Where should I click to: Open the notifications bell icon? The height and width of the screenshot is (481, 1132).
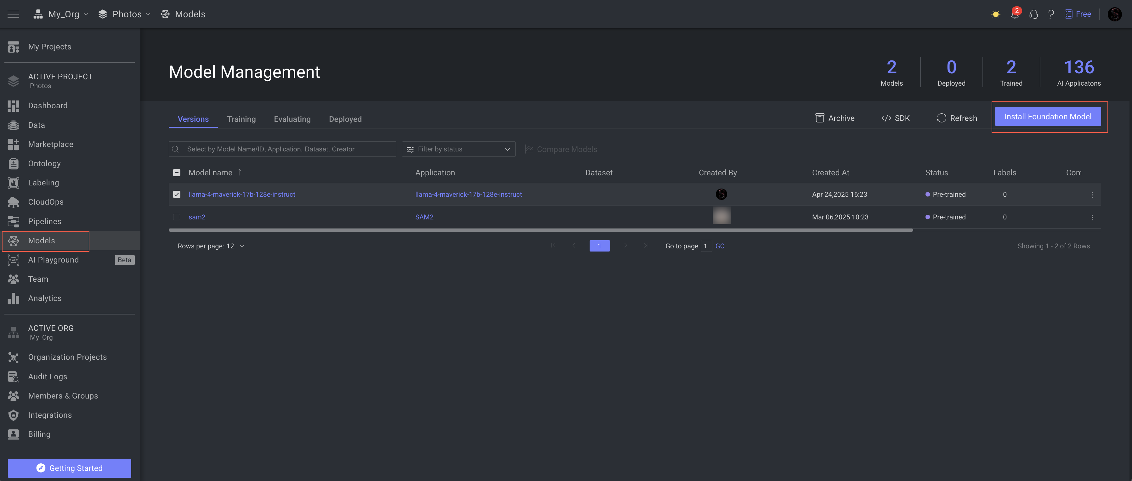[x=1015, y=14]
